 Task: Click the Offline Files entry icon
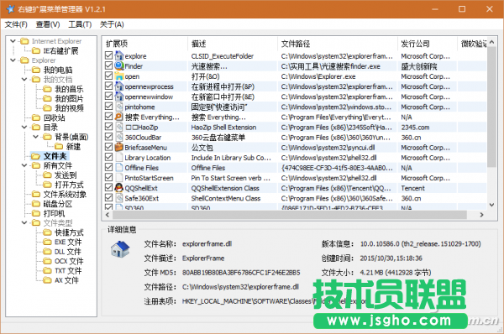(119, 168)
